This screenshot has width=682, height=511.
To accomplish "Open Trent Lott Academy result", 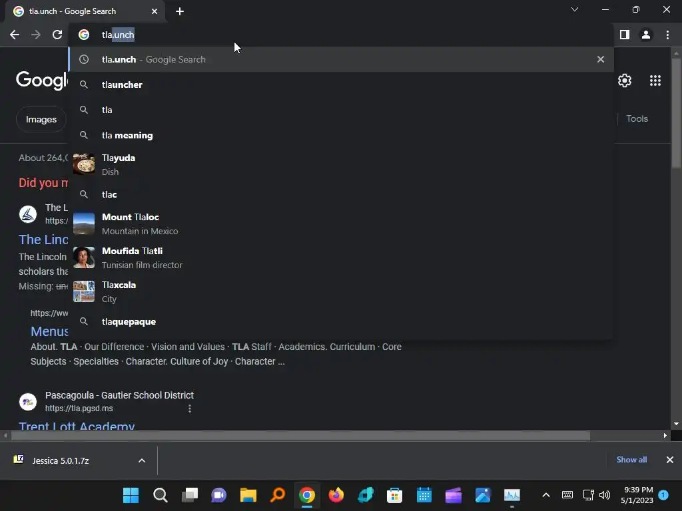I will click(77, 425).
